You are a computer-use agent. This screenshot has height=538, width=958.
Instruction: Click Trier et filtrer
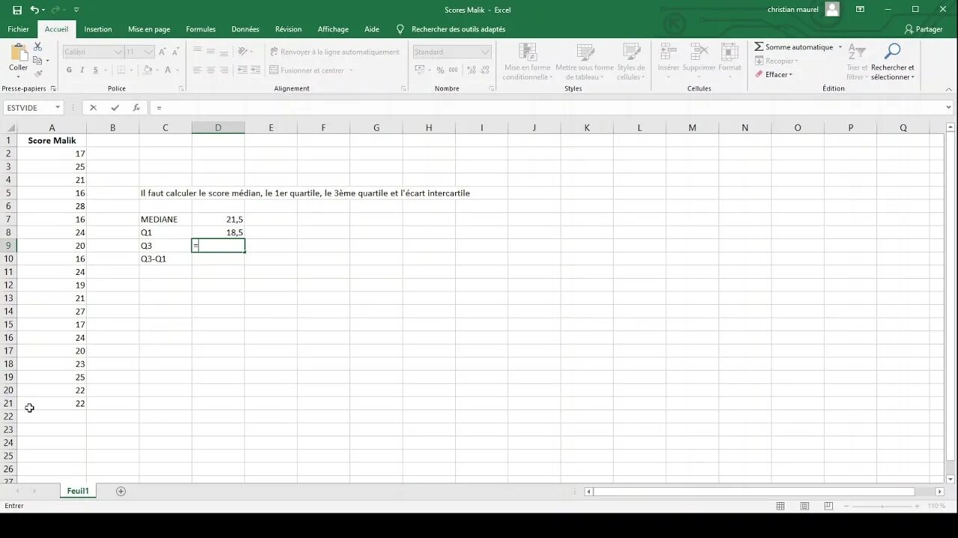[x=857, y=62]
